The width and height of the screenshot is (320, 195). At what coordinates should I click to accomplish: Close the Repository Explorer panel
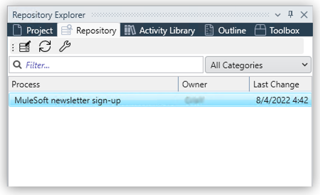pos(304,15)
